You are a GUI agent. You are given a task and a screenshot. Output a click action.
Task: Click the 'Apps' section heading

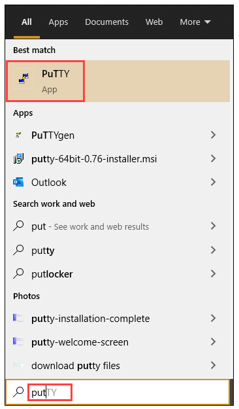click(x=23, y=113)
